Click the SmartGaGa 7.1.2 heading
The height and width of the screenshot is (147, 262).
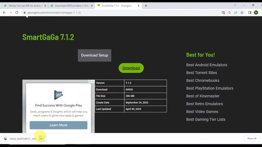point(48,37)
